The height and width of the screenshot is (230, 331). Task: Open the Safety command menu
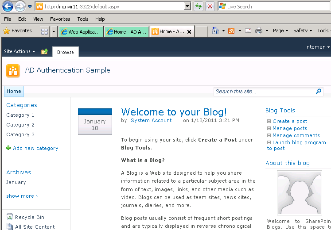pos(303,31)
